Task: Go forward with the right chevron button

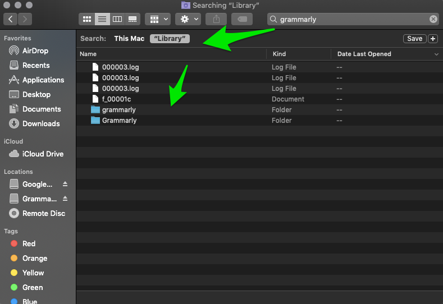Action: pyautogui.click(x=25, y=19)
